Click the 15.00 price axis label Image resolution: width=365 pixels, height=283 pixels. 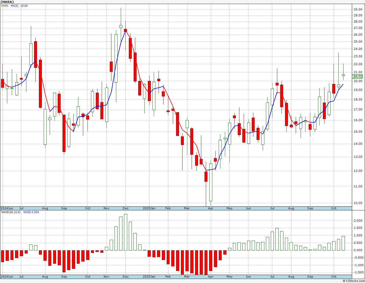coord(358,132)
